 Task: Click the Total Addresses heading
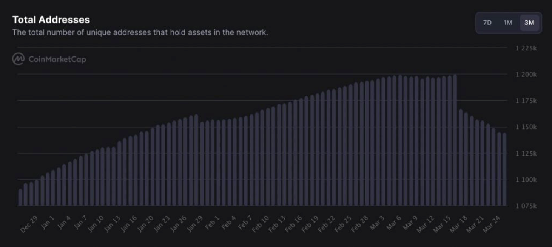click(x=51, y=19)
